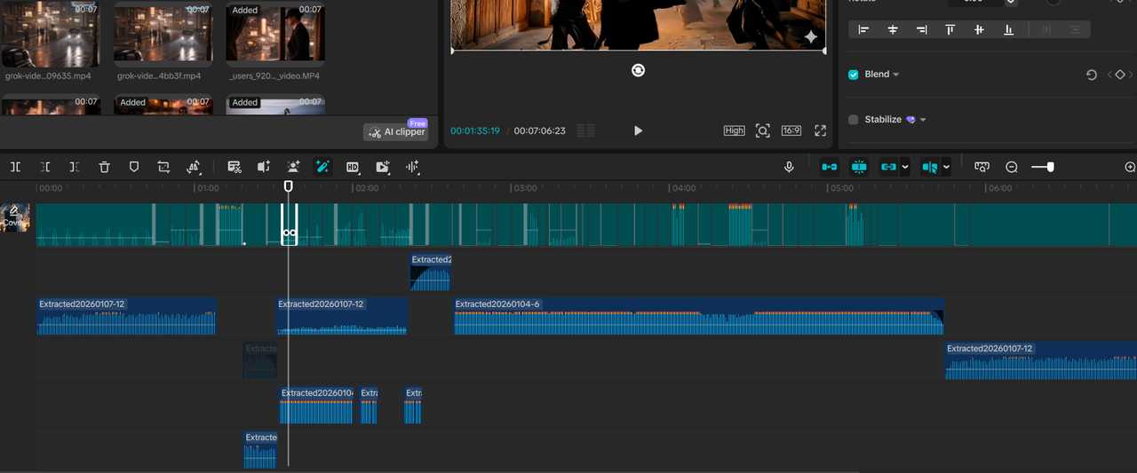
Task: Click the preview zoom scan icon
Action: point(762,130)
